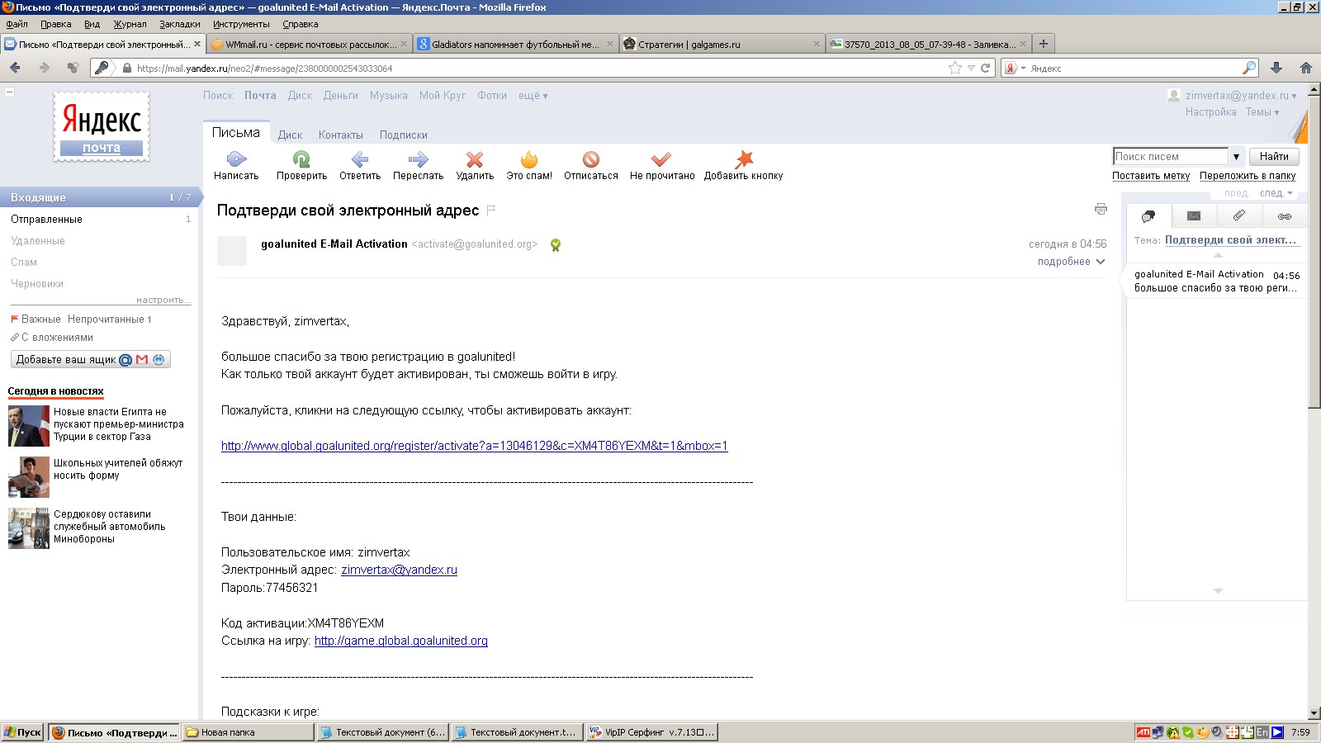Reload page in Firefox address bar

coord(985,69)
